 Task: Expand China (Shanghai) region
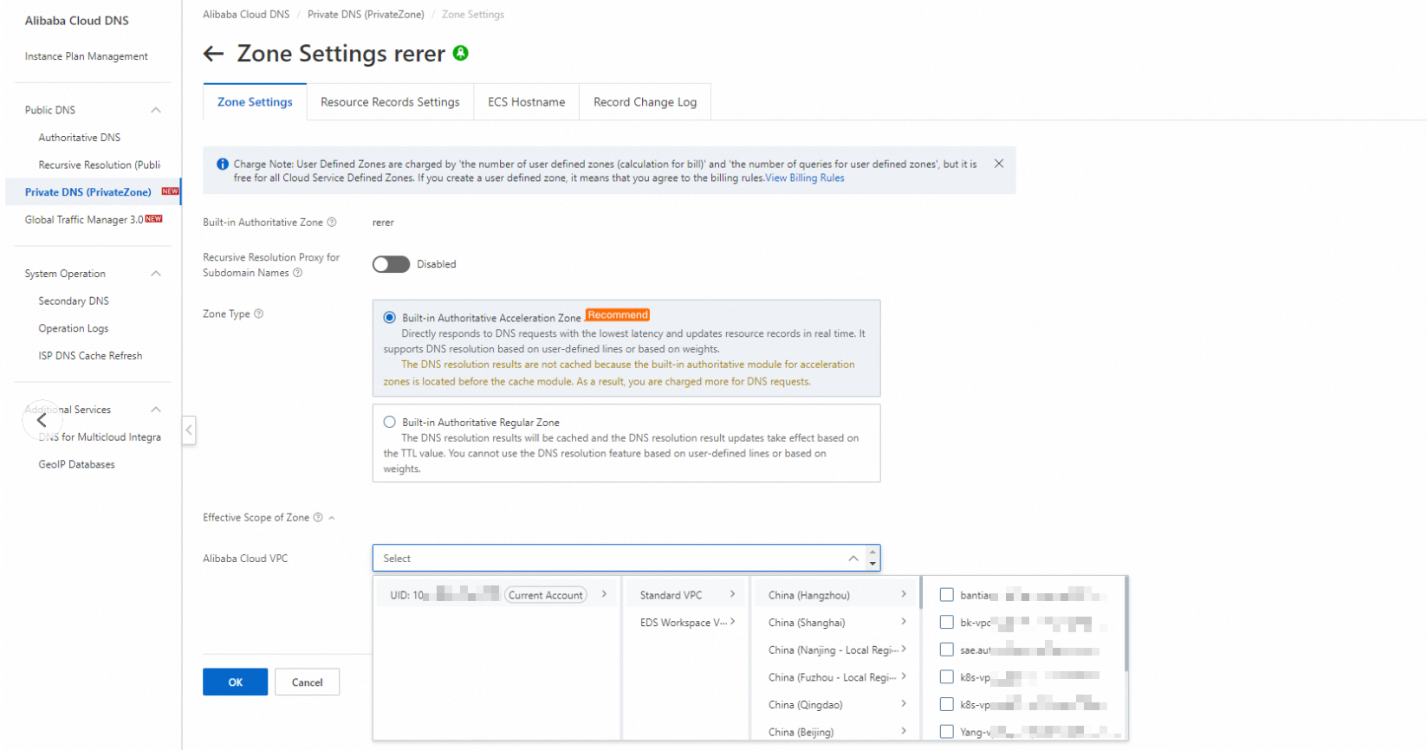tap(837, 622)
